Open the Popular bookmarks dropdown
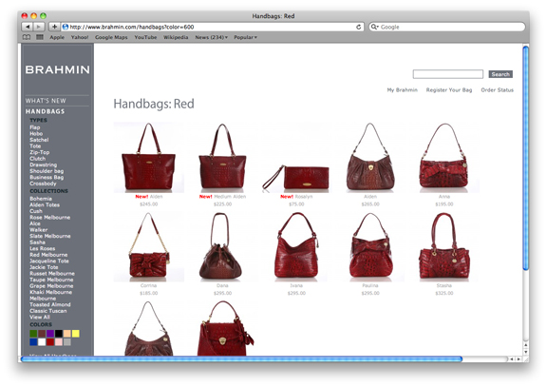The width and height of the screenshot is (547, 387). [x=245, y=37]
